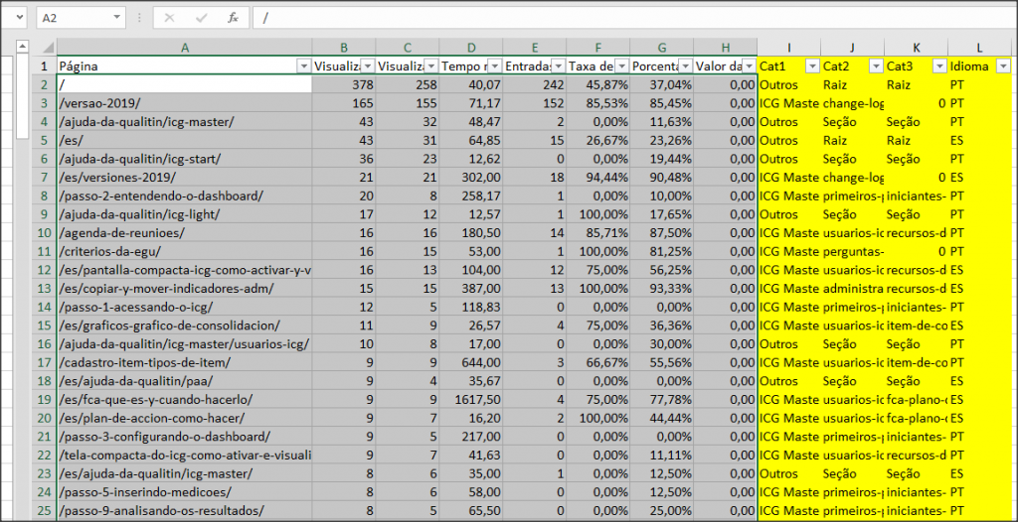Click value 77,78% in row 19
Viewport: 1018px width, 522px height.
[x=661, y=399]
